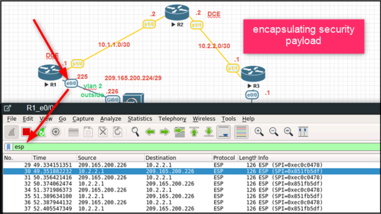381x214 pixels.
Task: Toggle packet list colorization
Action: pos(241,132)
